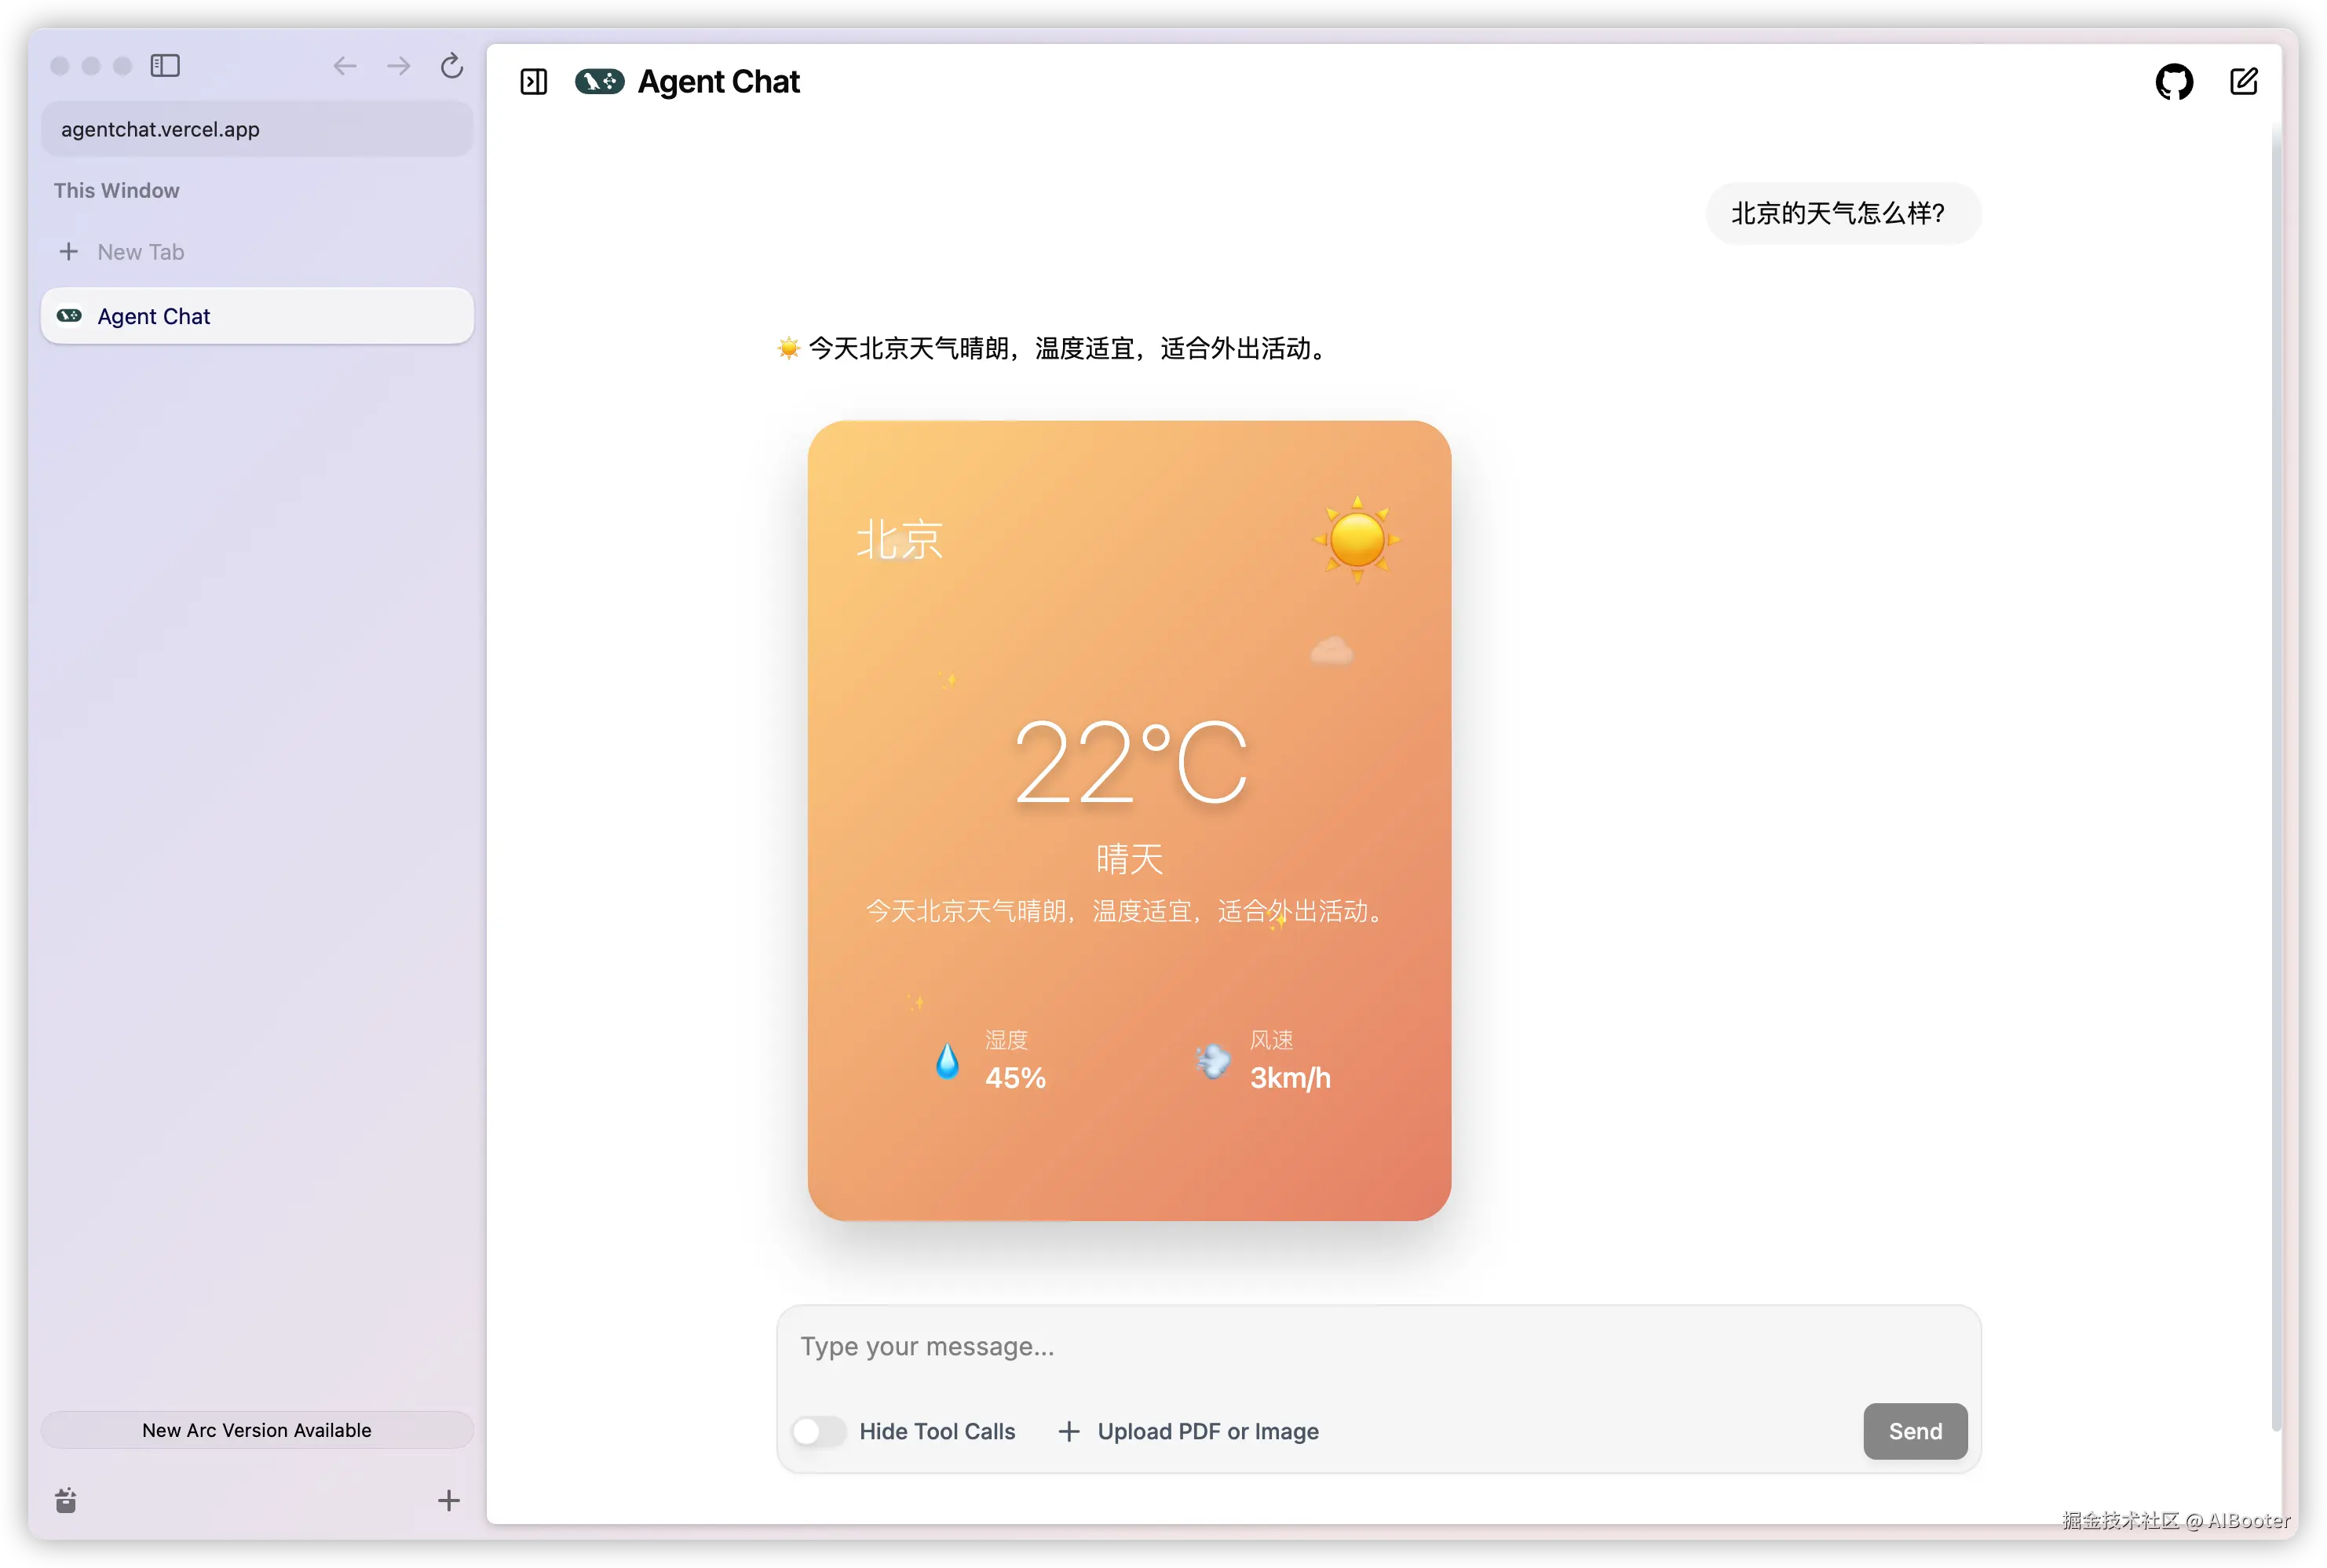Screen dimensions: 2327x1568
Task: Open a New Tab
Action: [140, 252]
